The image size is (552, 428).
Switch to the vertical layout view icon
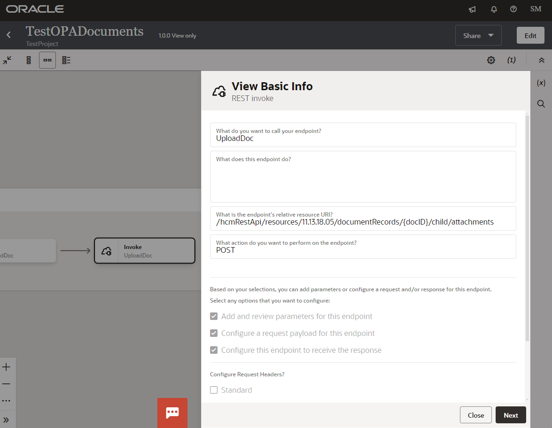click(29, 60)
